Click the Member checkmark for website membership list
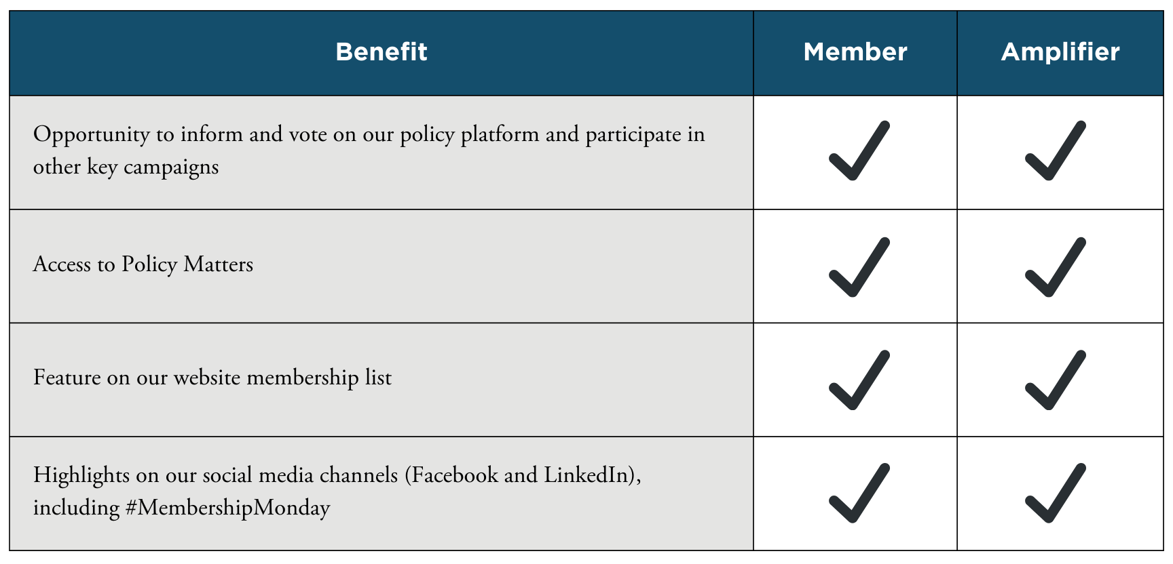The height and width of the screenshot is (564, 1173). pyautogui.click(x=859, y=380)
